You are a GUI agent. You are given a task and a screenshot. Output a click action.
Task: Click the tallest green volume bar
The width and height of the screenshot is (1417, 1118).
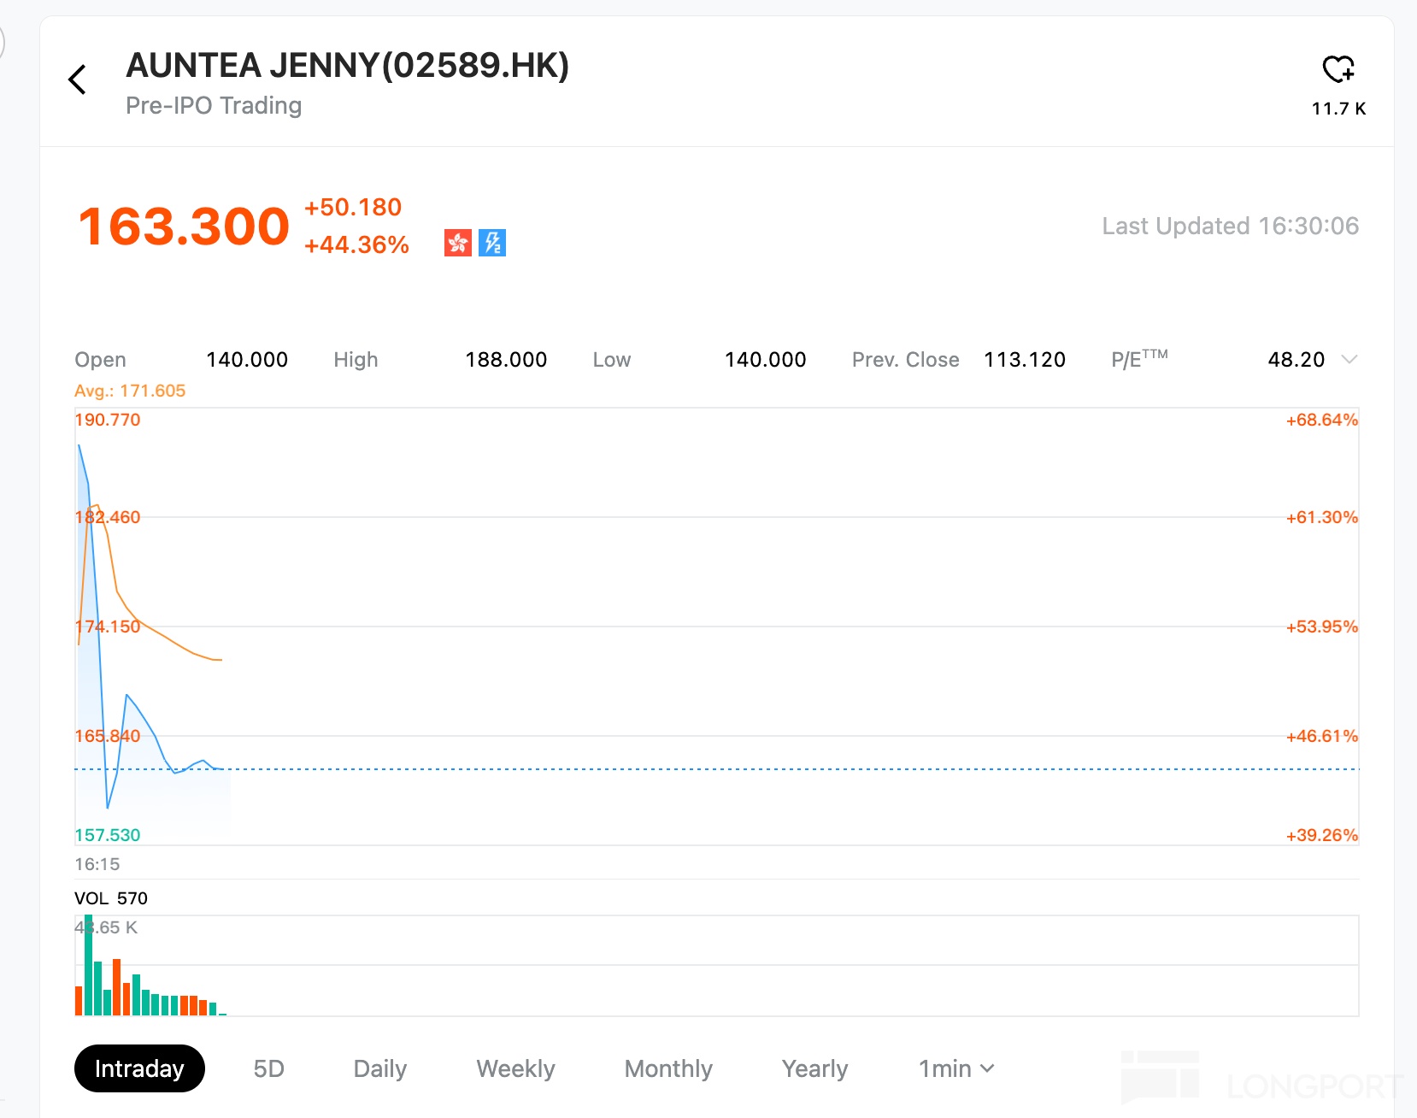point(88,965)
